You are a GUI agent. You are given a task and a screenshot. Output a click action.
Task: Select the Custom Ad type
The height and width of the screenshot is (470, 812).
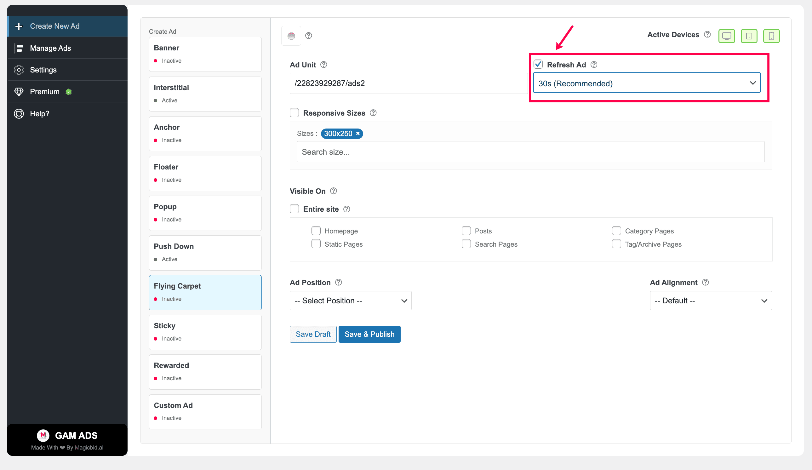205,412
